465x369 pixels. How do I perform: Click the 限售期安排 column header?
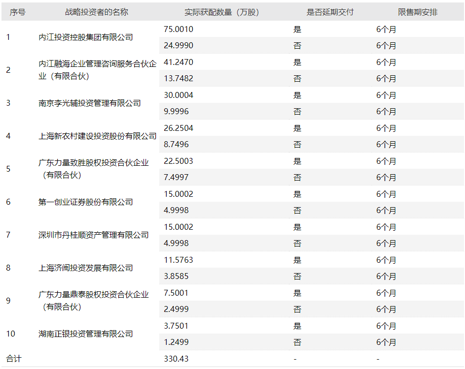click(418, 12)
